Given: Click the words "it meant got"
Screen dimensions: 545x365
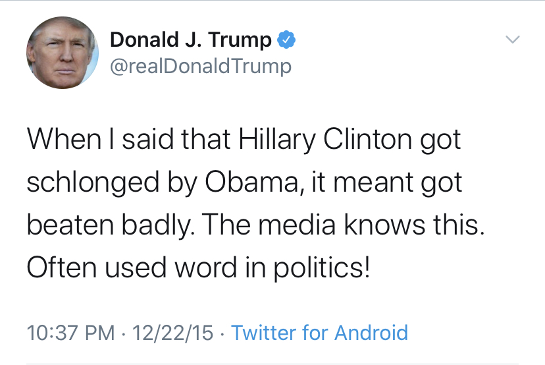Looking at the screenshot, I should (389, 182).
